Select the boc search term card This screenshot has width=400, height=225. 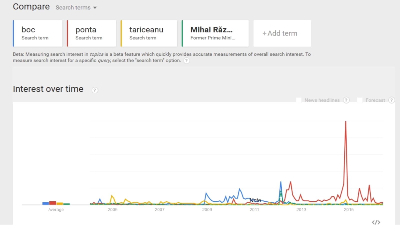(38, 33)
